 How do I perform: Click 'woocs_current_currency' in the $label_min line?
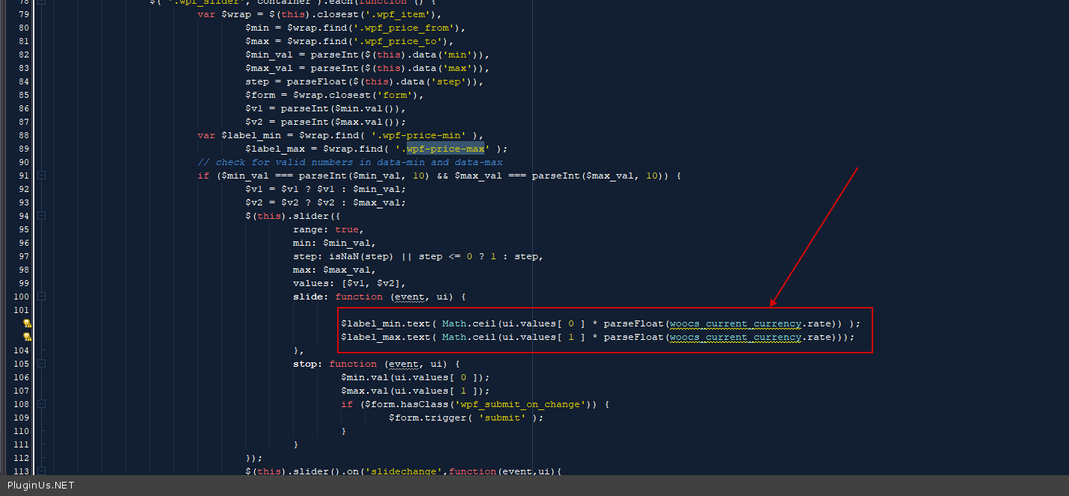[736, 323]
